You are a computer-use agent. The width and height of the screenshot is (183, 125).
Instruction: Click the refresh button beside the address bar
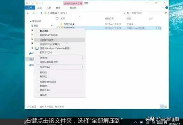pos(128,13)
